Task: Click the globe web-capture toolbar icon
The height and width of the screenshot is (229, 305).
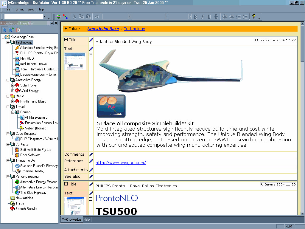Action: (59, 17)
